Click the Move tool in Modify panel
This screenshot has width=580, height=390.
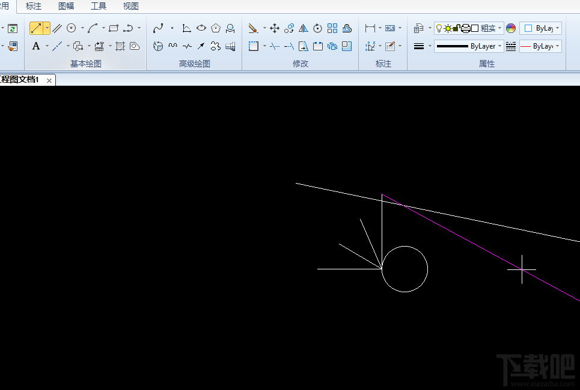(275, 28)
